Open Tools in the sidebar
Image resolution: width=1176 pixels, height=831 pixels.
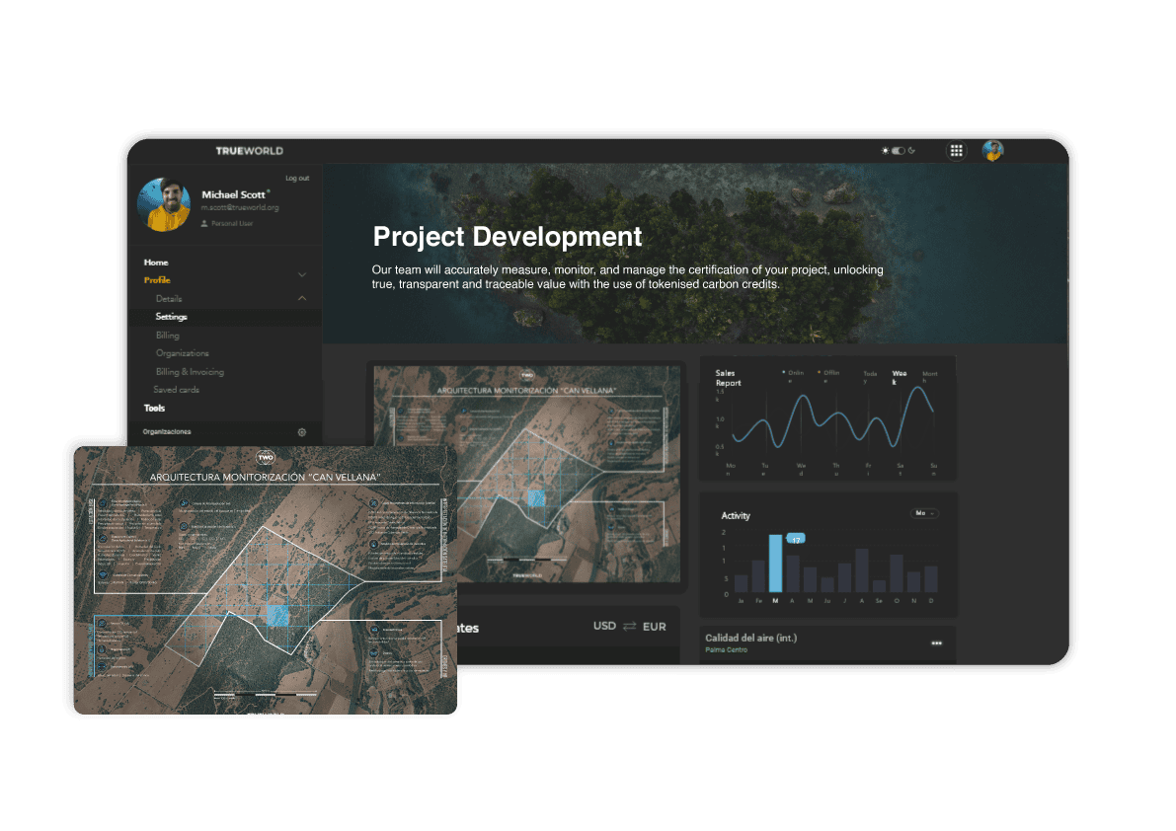[154, 409]
